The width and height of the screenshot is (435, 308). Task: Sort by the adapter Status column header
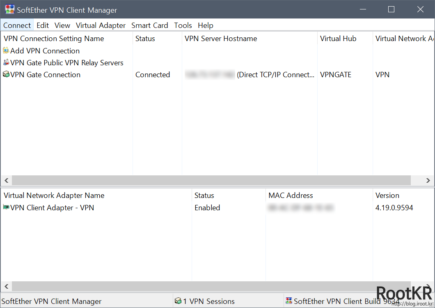click(229, 195)
